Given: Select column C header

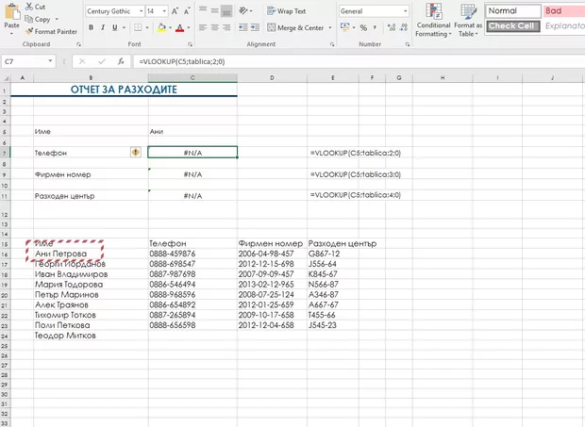Looking at the screenshot, I should [x=192, y=77].
